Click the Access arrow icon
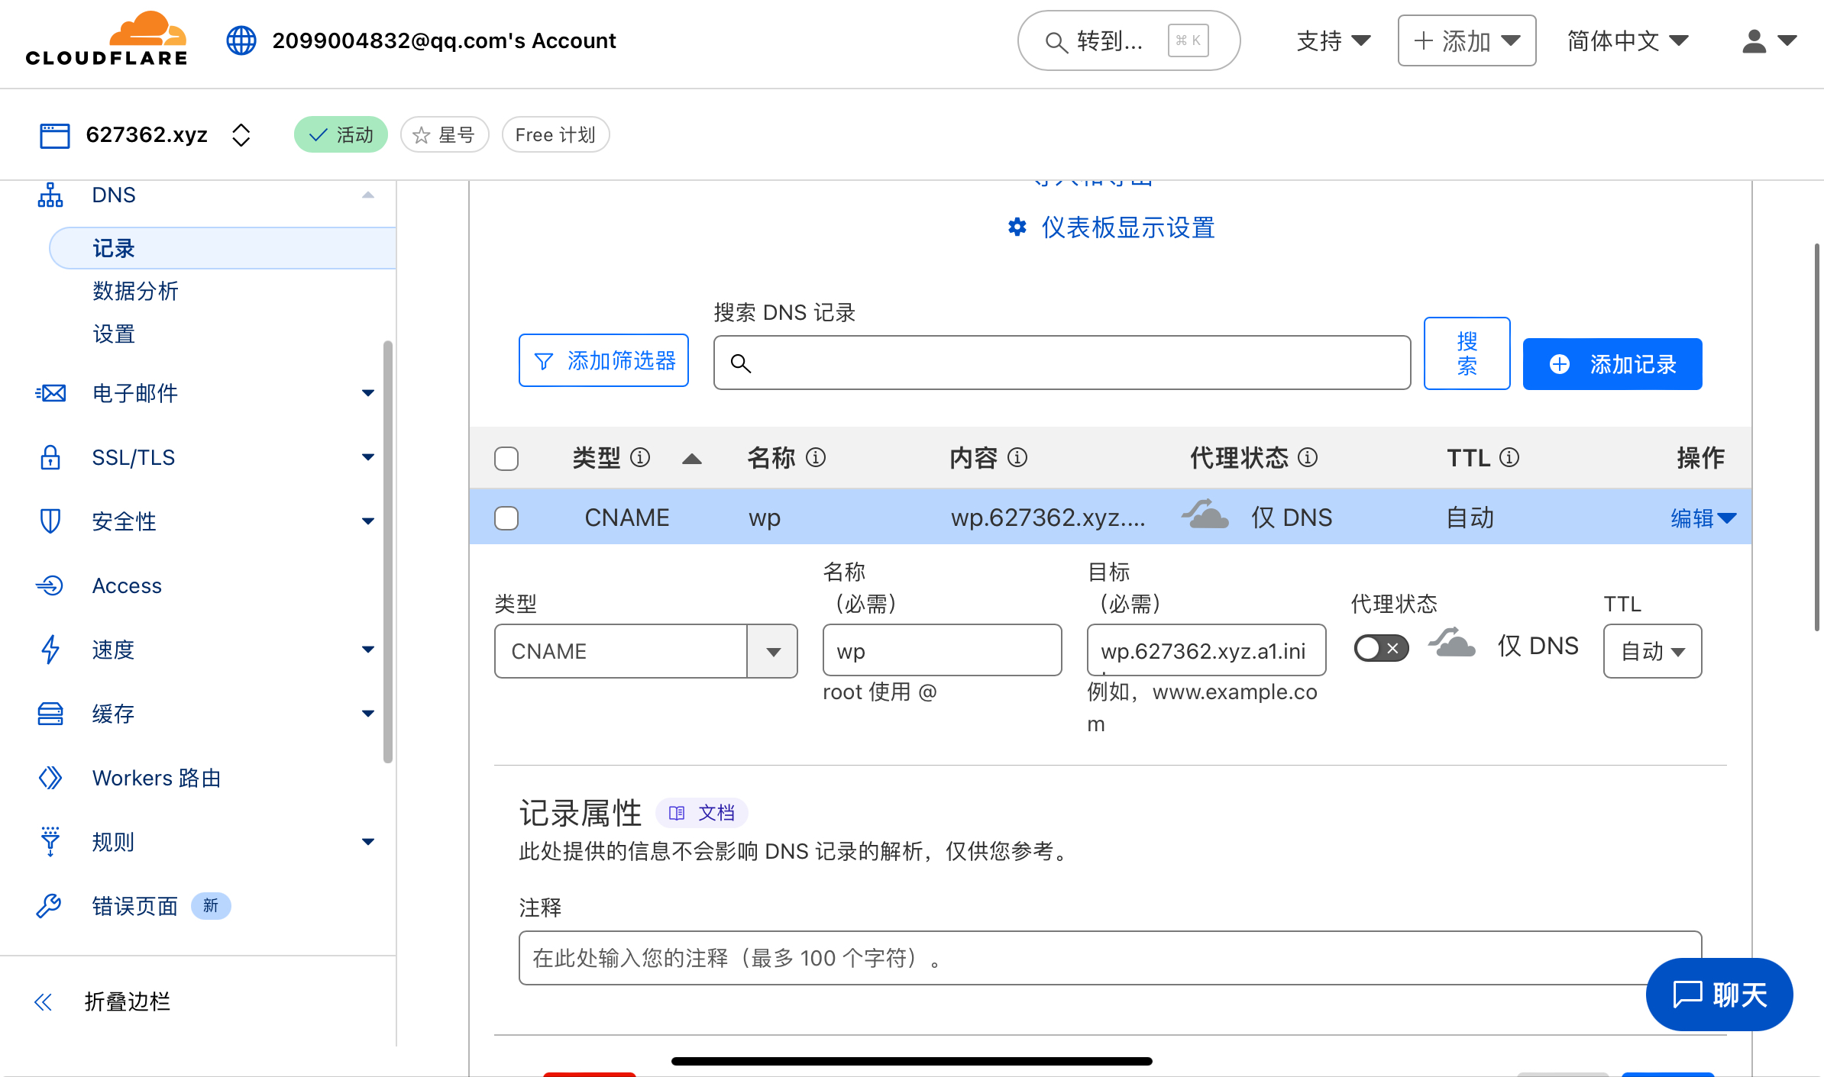This screenshot has height=1077, width=1824. click(50, 585)
